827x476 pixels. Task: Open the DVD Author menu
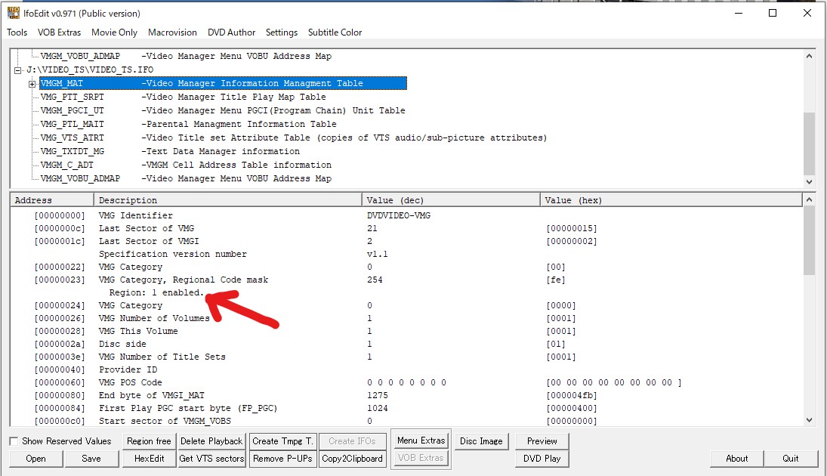tap(231, 32)
